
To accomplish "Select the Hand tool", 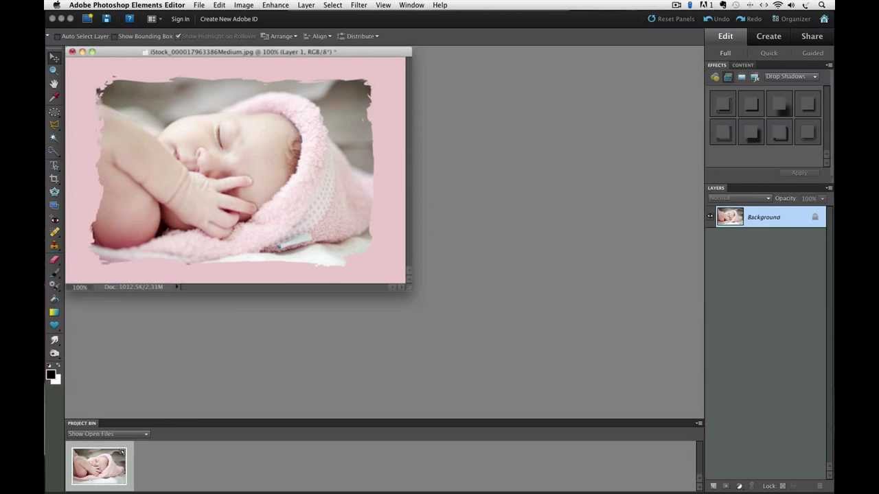I will 54,84.
